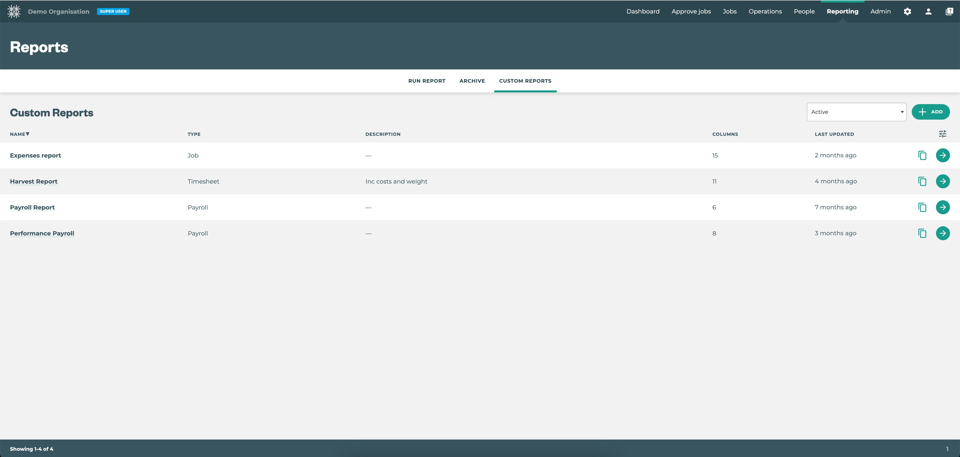Open the Harvest Report via its arrow icon
Image resolution: width=960 pixels, height=457 pixels.
point(943,181)
